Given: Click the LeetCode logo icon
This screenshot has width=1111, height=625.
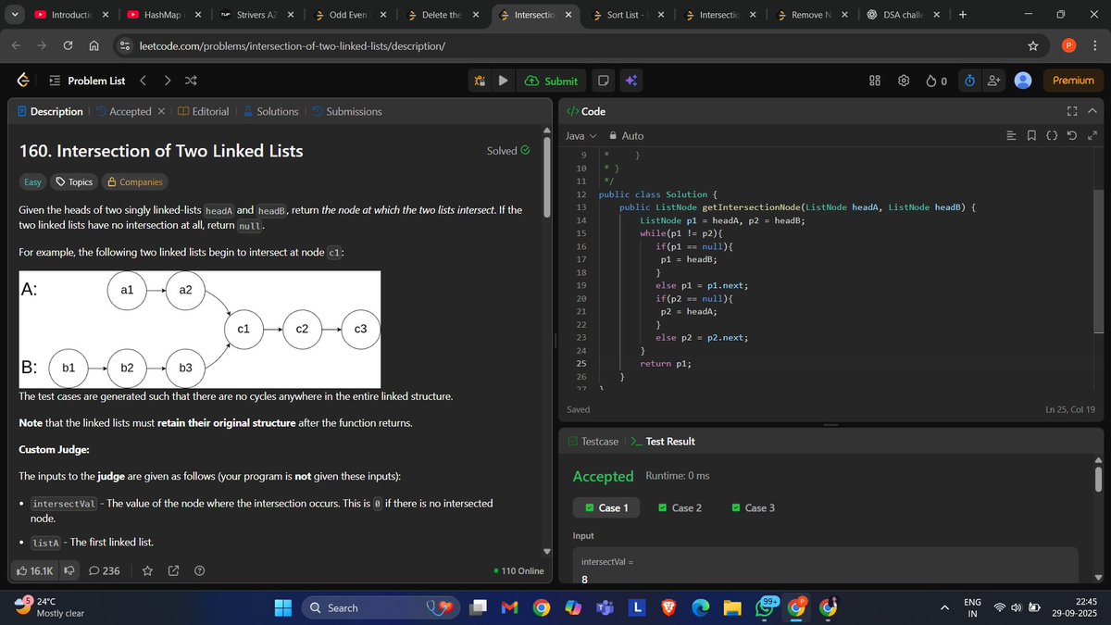Looking at the screenshot, I should point(23,81).
